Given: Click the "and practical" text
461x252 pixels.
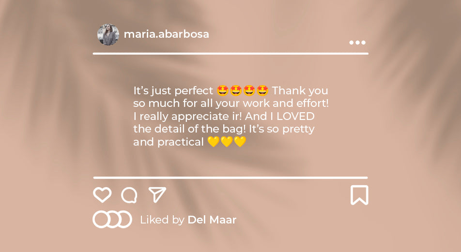Looking at the screenshot, I should (169, 142).
